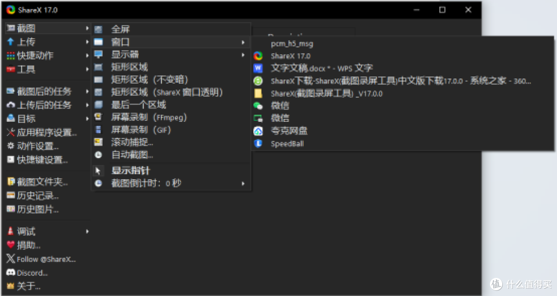
Task: Click the heart icon beside 捐助
Action: (x=11, y=245)
